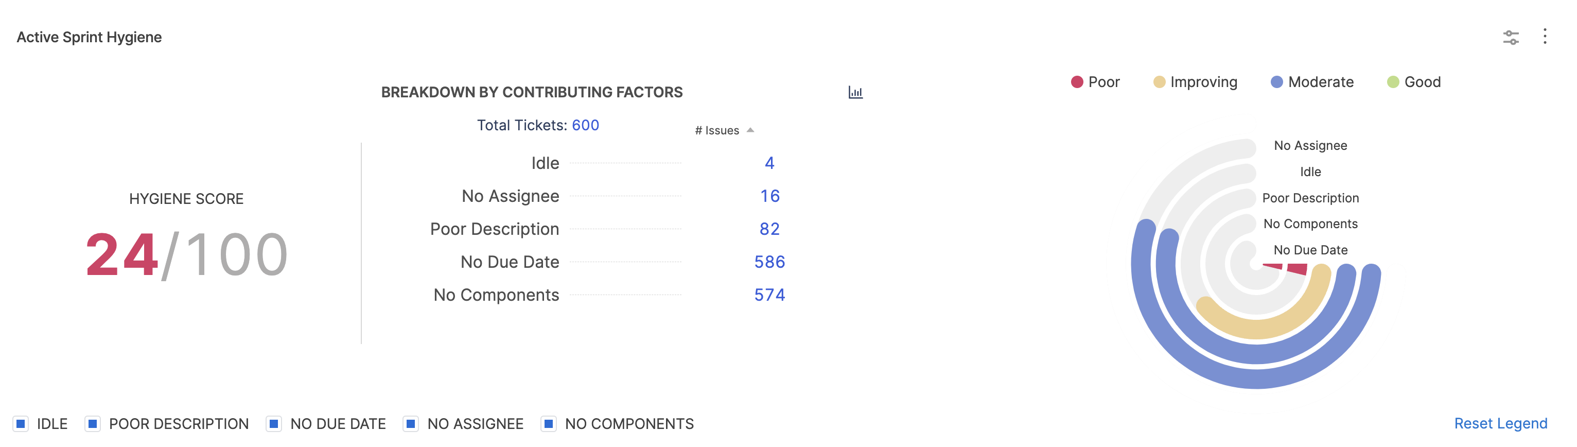The height and width of the screenshot is (447, 1577).
Task: Uncheck the NO COMPONENTS legend checkbox
Action: pos(549,423)
